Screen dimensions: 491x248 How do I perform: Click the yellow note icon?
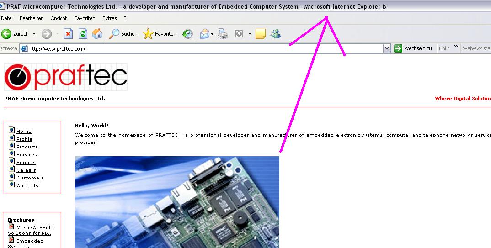point(261,34)
